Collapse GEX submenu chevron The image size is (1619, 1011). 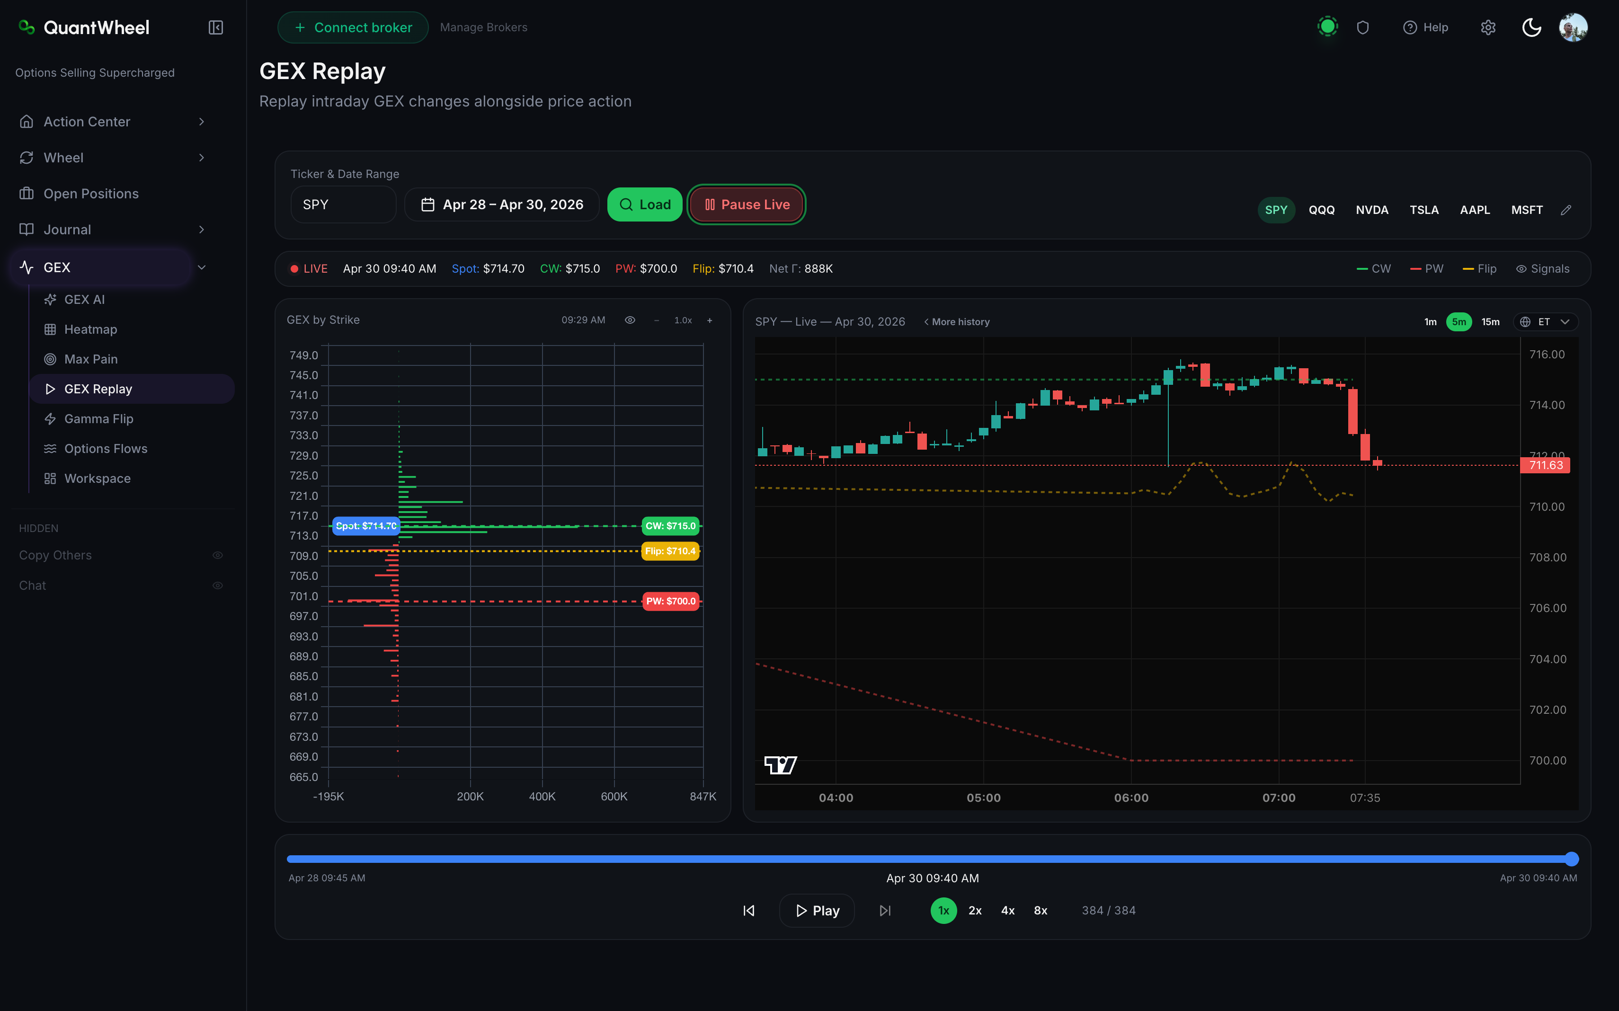[201, 267]
